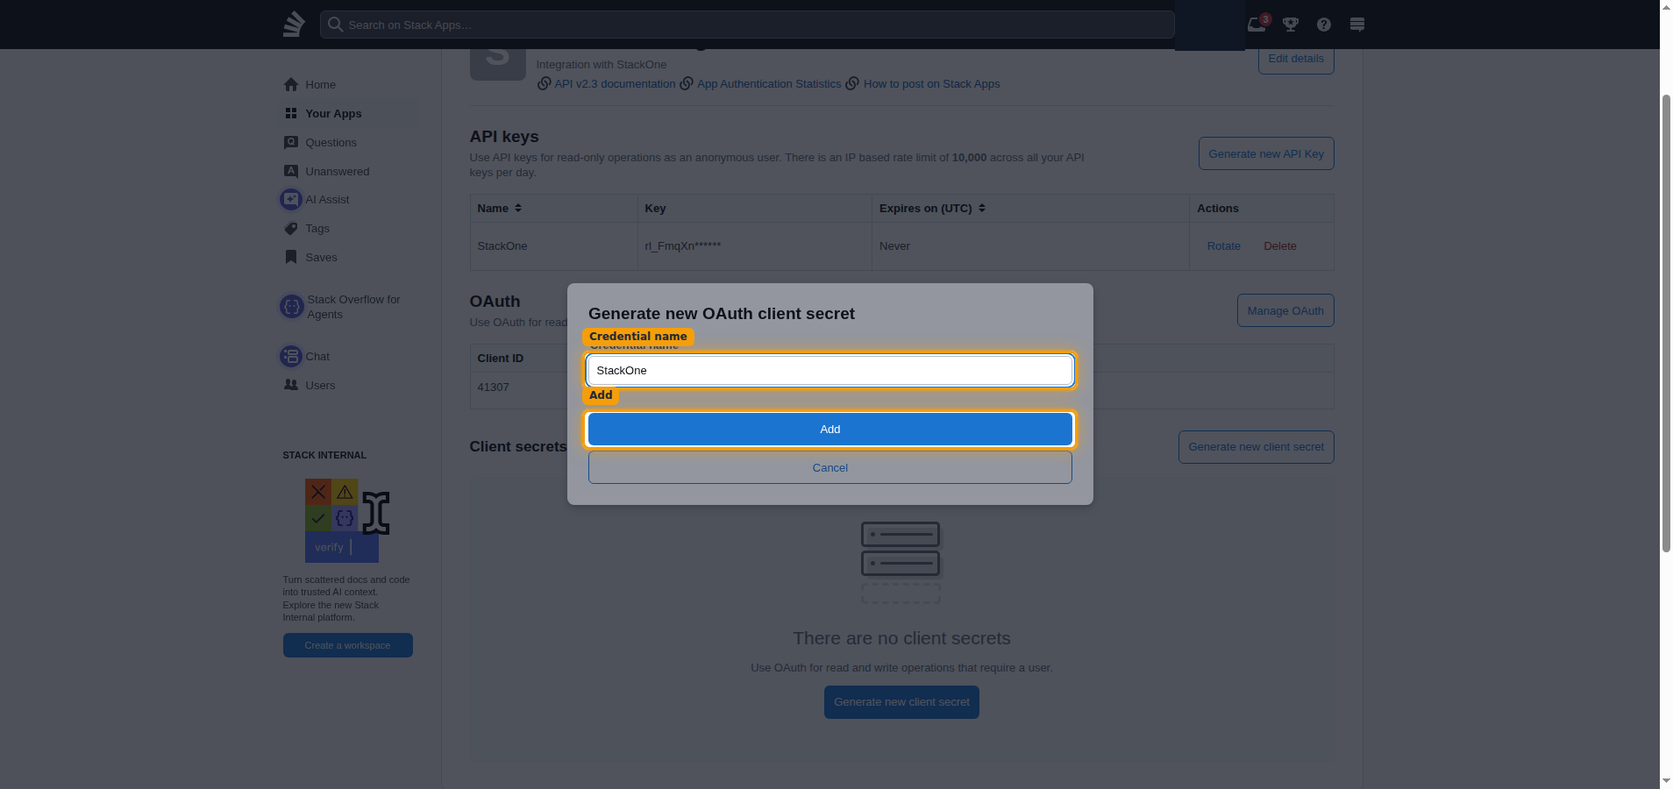Image resolution: width=1673 pixels, height=789 pixels.
Task: Click the Questions sidebar icon
Action: (291, 142)
